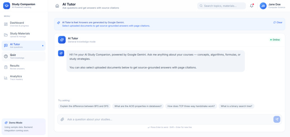Send message with paper plane button
The image size is (290, 137).
(277, 119)
